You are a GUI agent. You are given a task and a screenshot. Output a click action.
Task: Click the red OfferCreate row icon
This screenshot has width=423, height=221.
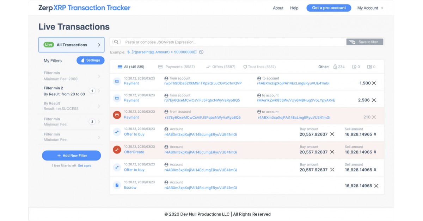tap(117, 150)
